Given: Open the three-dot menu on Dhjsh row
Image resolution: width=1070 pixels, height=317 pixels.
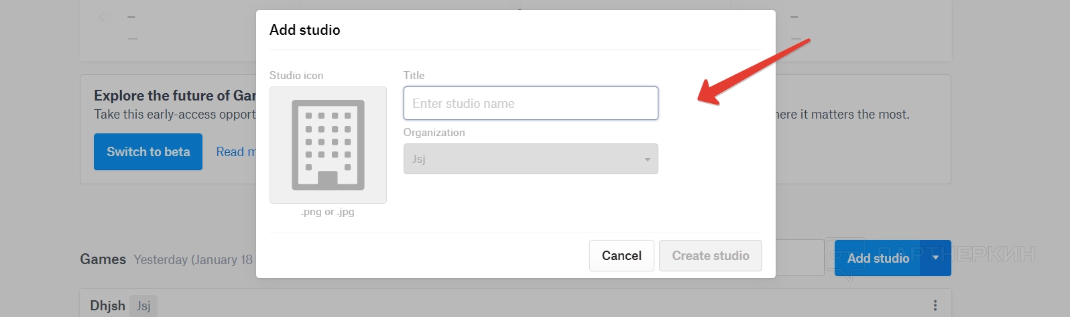Looking at the screenshot, I should [x=935, y=306].
